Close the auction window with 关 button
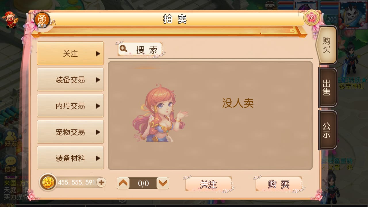Screen dimensions: 368x207 pyautogui.click(x=312, y=18)
